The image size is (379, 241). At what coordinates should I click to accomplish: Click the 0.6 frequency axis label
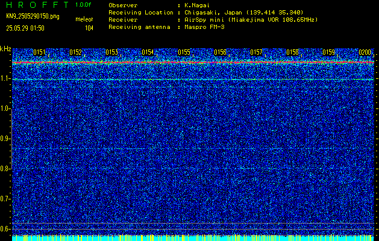[x=5, y=229]
